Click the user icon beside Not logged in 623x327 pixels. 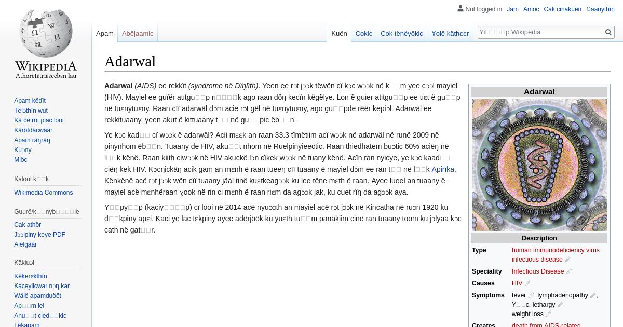(460, 8)
